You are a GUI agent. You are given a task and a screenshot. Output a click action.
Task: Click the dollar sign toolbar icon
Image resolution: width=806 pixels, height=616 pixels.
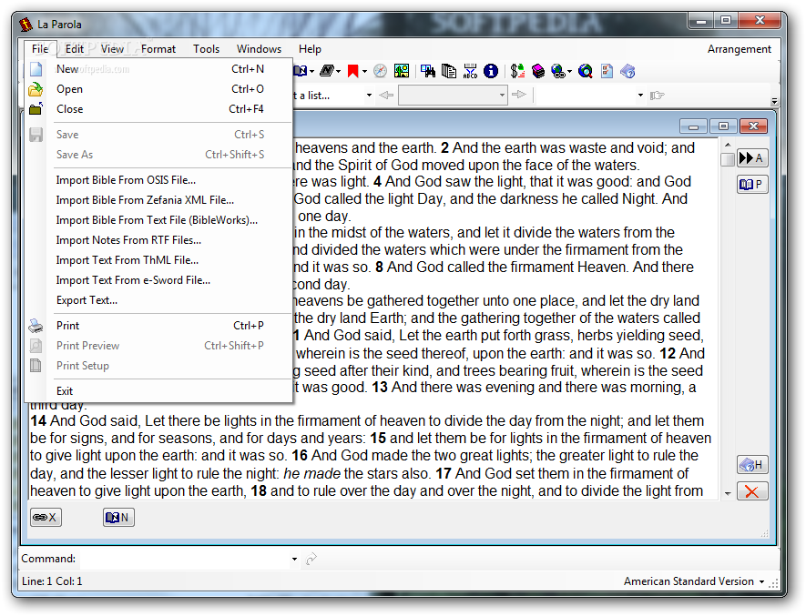pos(517,71)
